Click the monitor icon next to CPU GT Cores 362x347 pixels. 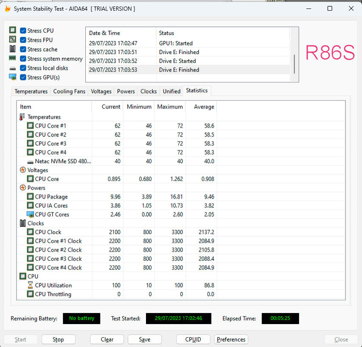click(x=30, y=214)
